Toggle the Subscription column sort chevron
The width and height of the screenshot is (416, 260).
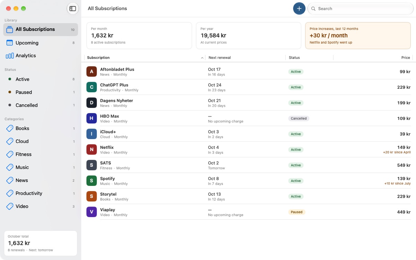click(202, 58)
